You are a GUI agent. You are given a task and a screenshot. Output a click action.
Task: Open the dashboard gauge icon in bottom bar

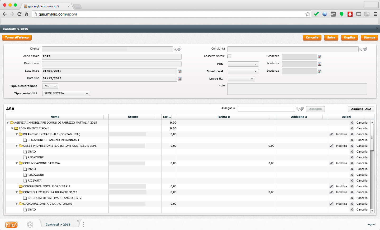tap(30, 224)
